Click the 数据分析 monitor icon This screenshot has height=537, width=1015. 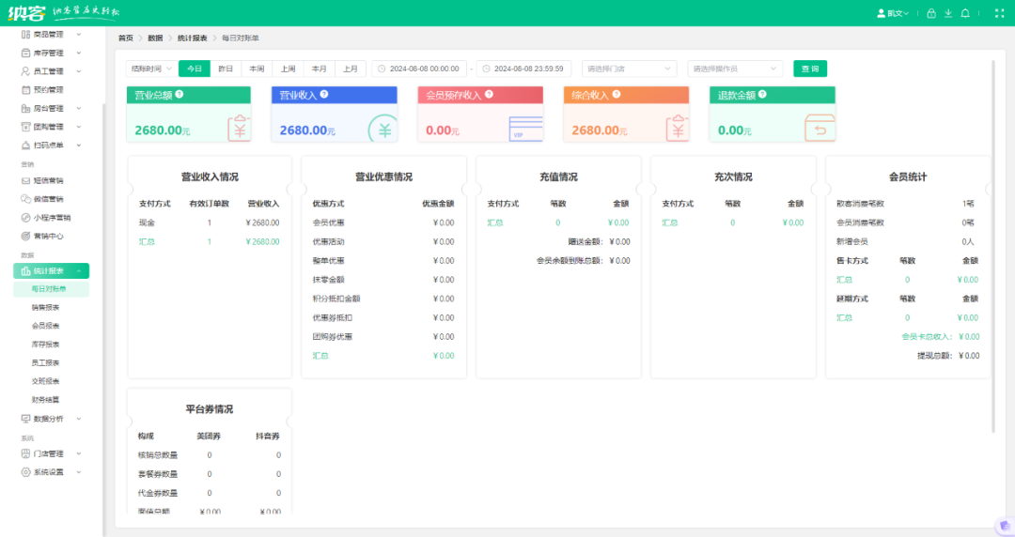(25, 420)
